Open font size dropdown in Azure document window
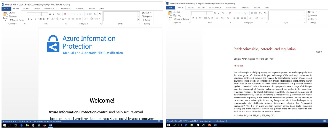The image size is (329, 129). tap(47, 14)
